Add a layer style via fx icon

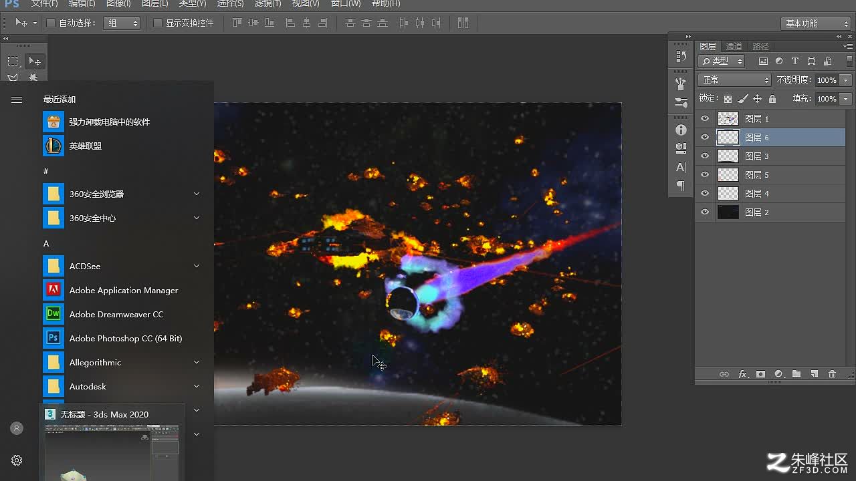[742, 374]
